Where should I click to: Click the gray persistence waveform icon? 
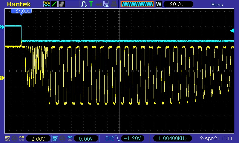click(62, 4)
